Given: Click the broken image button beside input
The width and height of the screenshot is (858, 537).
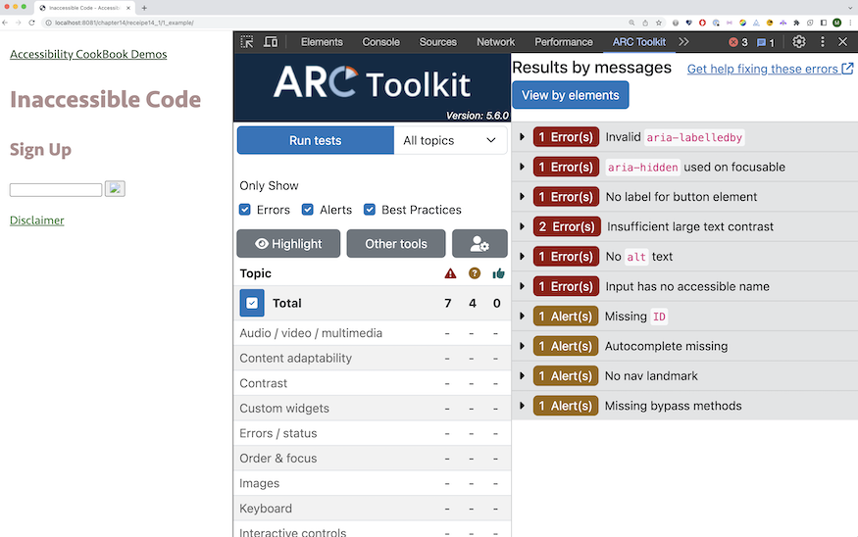Looking at the screenshot, I should pyautogui.click(x=115, y=189).
